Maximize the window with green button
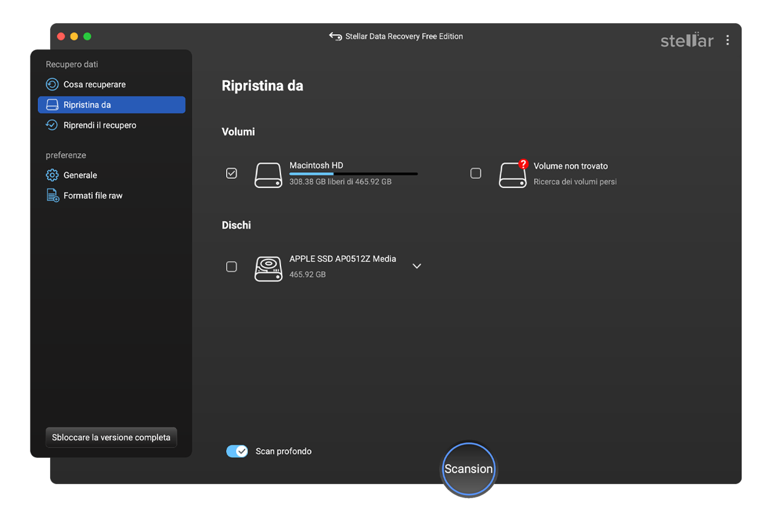 pyautogui.click(x=87, y=37)
